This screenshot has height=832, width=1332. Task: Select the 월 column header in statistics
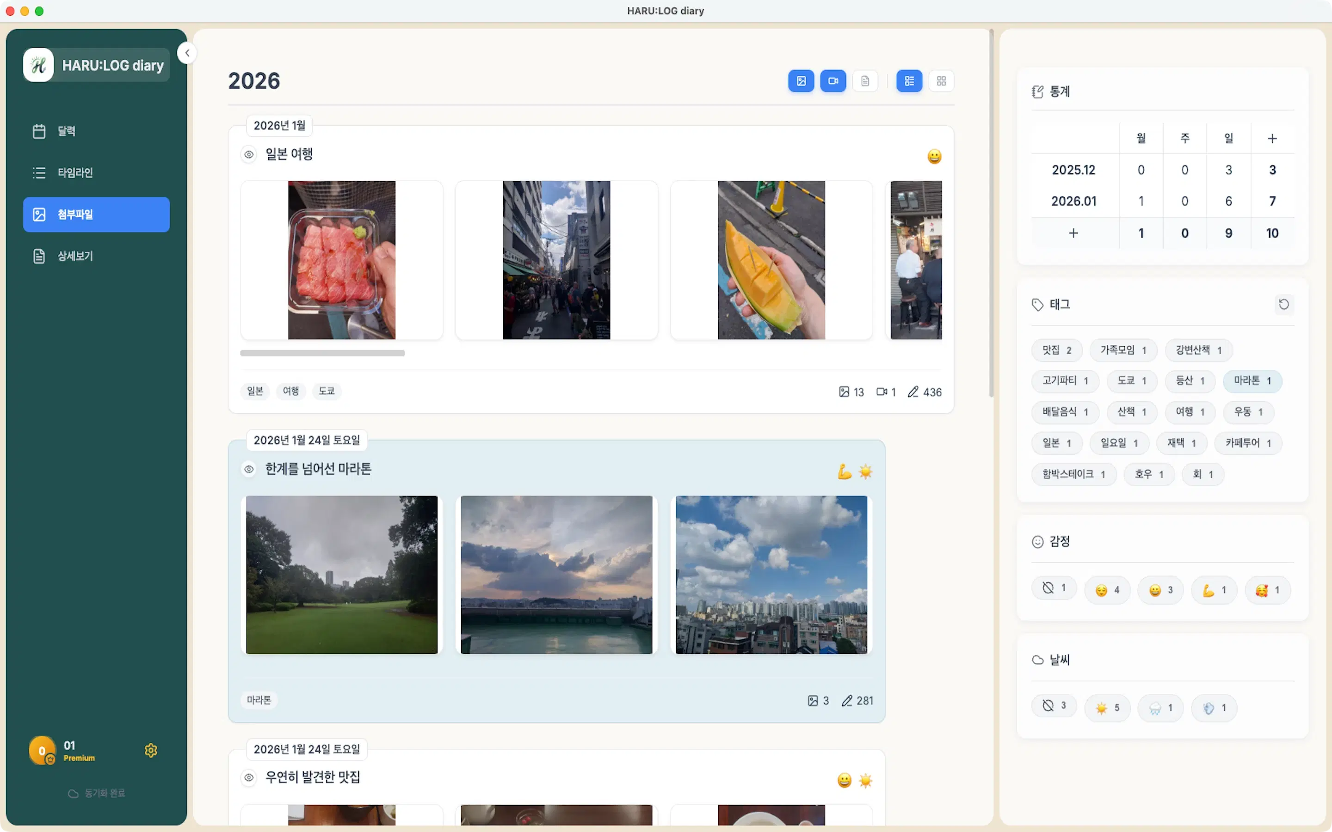(x=1141, y=138)
